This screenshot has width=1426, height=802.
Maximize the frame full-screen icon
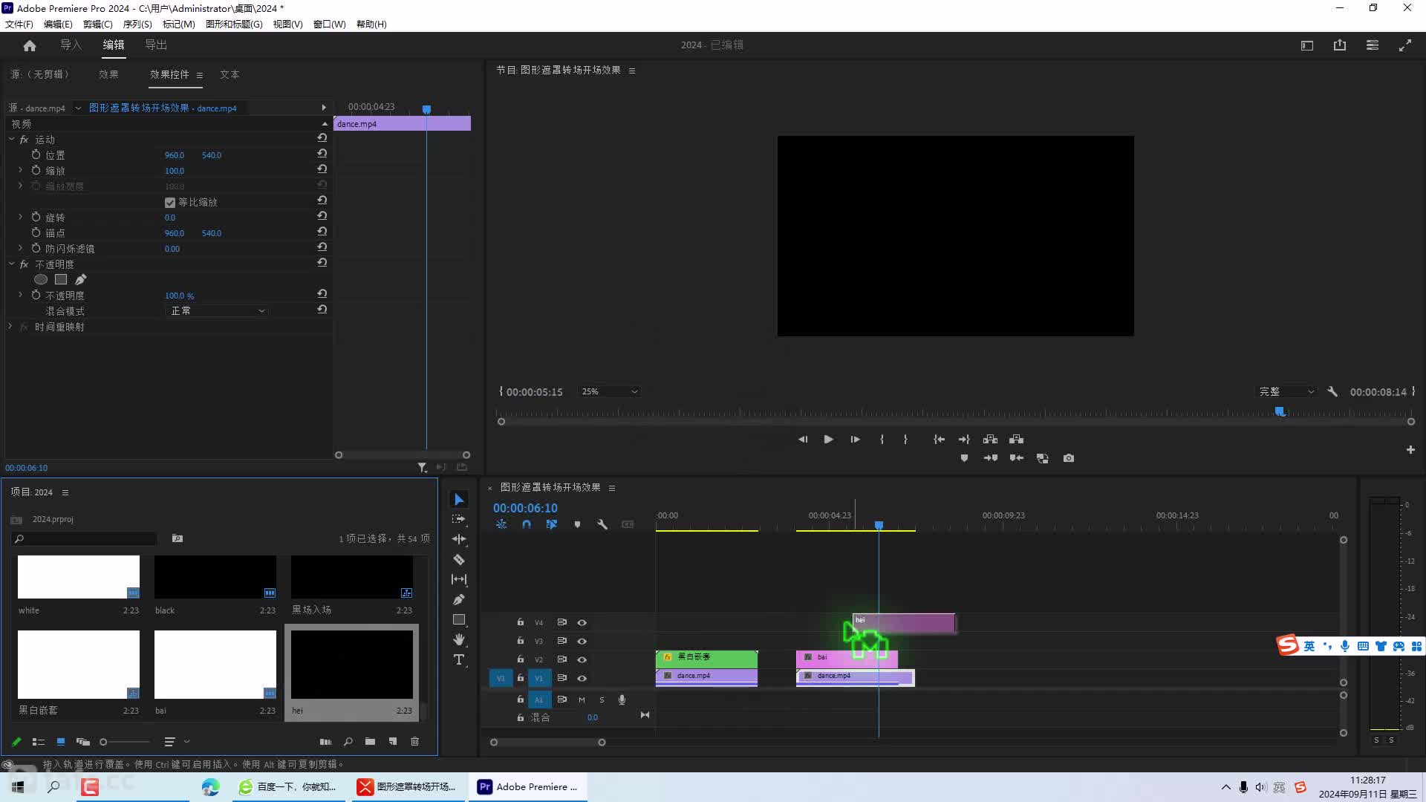click(1405, 45)
